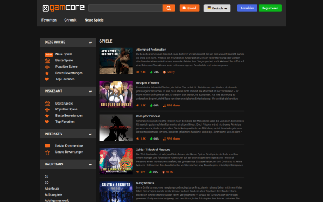The image size is (323, 202).
Task: Click into the search input field
Action: (x=125, y=8)
